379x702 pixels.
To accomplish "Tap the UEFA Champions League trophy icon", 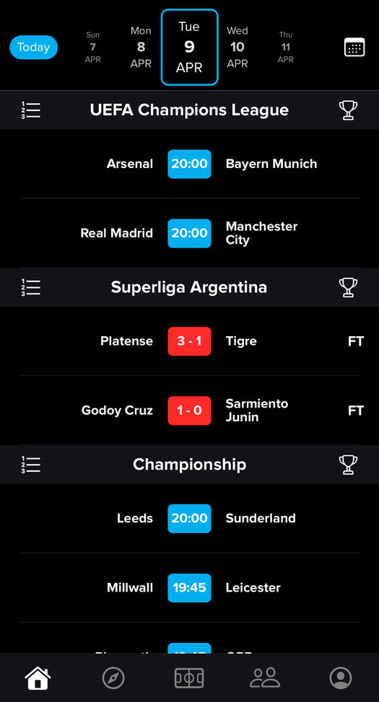I will pos(348,110).
